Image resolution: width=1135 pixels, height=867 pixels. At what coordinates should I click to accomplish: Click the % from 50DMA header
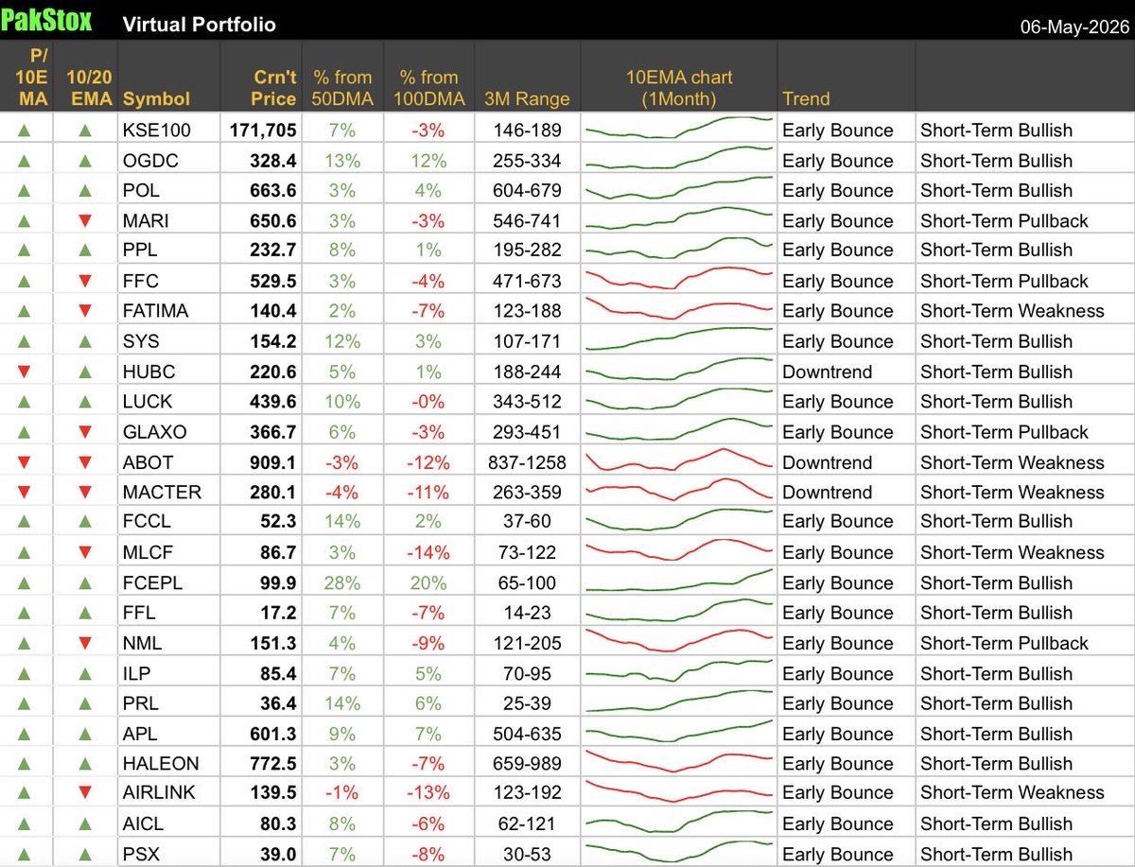342,88
